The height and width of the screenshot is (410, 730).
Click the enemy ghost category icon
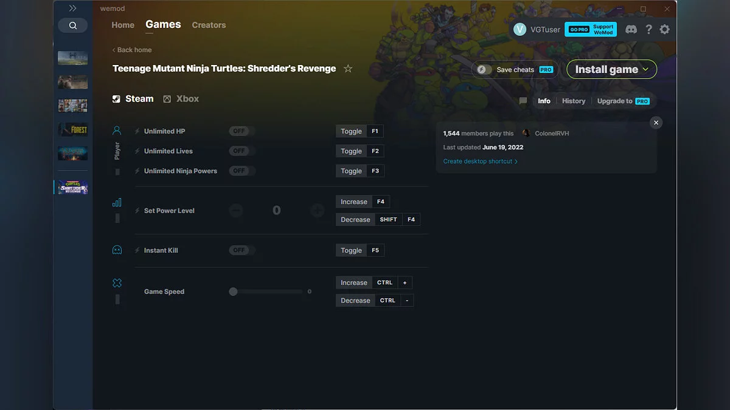(117, 250)
